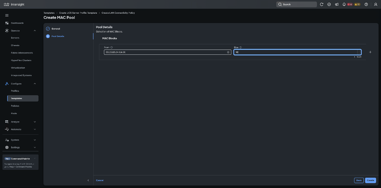Screen dimensions: 381x188
Task: Click info icon next to From label
Action: pyautogui.click(x=112, y=47)
